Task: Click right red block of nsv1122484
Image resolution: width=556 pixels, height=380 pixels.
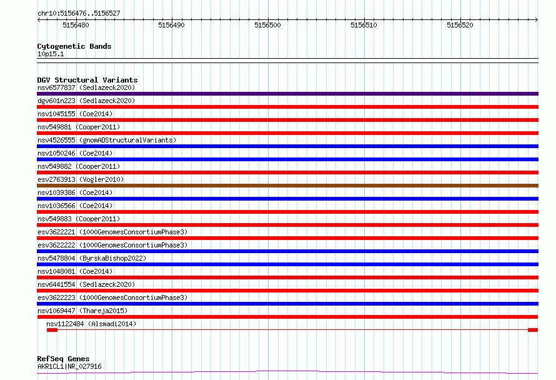Action: [x=532, y=330]
